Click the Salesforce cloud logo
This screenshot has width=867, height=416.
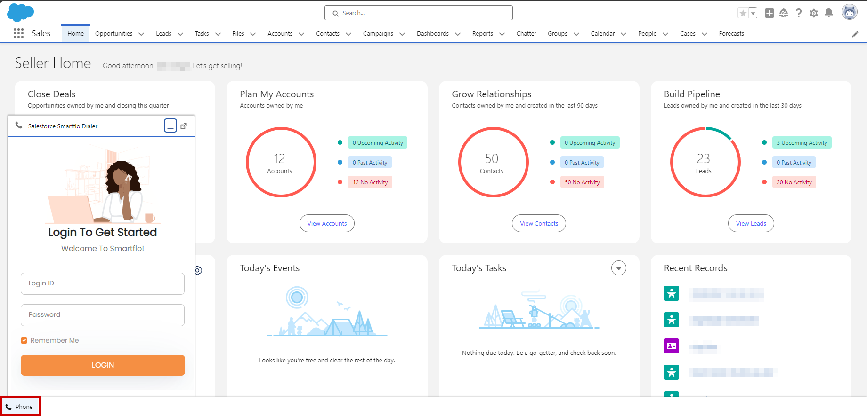pos(20,13)
